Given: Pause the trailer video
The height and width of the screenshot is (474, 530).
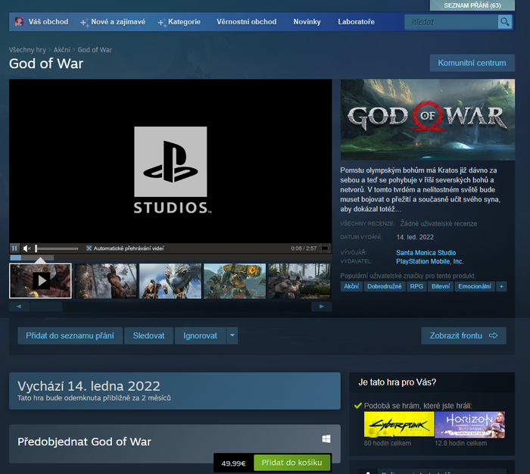Looking at the screenshot, I should (x=14, y=248).
